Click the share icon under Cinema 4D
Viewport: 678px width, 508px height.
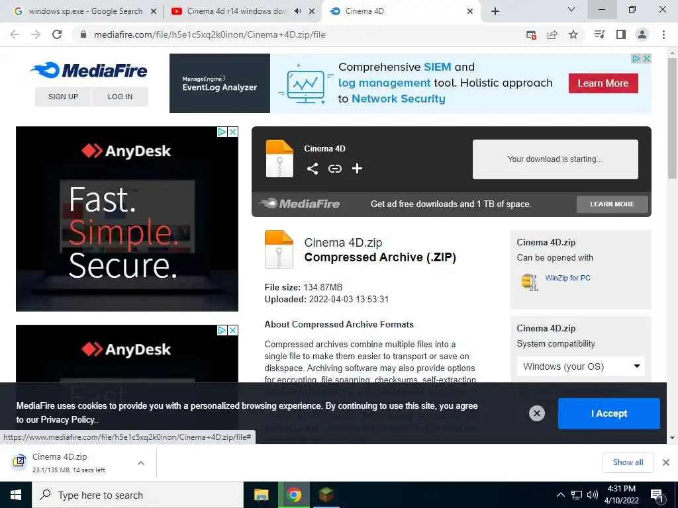click(x=313, y=169)
